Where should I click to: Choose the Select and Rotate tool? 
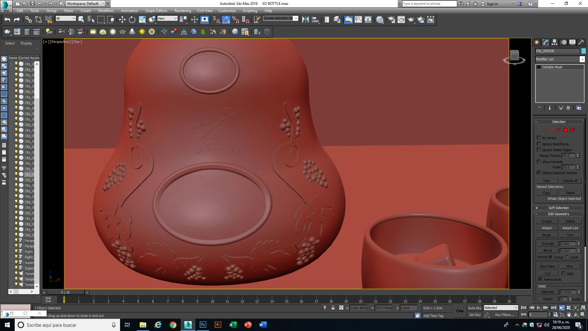coord(132,20)
